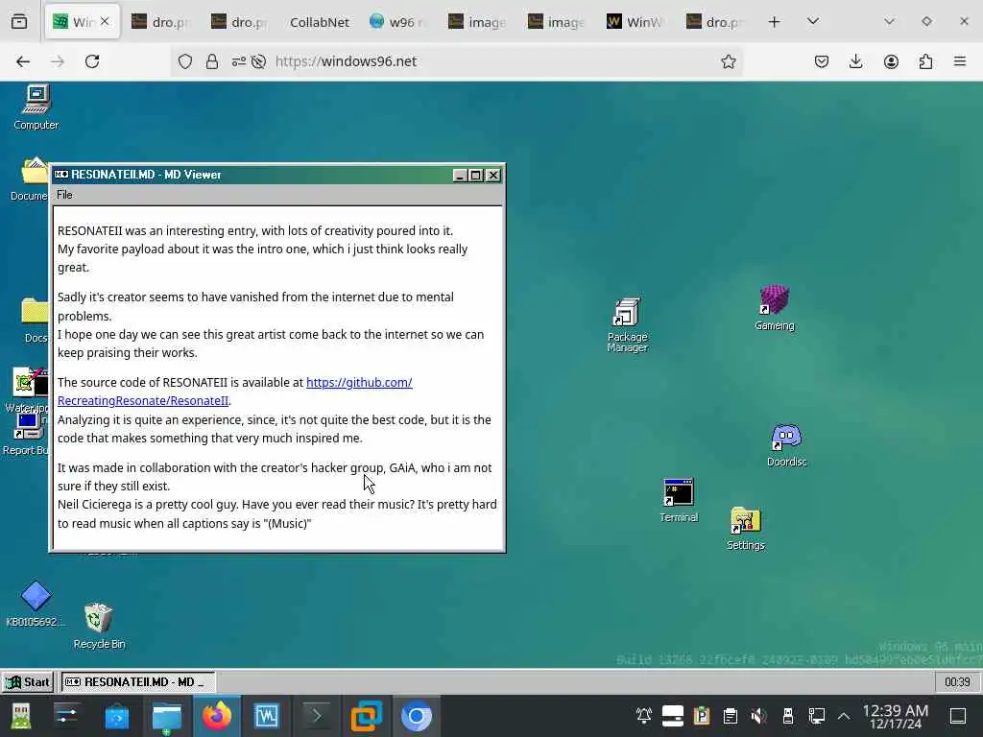Reload the windows96.net page
The image size is (983, 737).
[x=92, y=61]
